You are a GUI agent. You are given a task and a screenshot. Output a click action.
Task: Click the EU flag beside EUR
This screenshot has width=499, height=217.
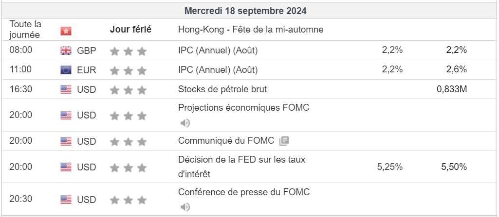tap(66, 70)
